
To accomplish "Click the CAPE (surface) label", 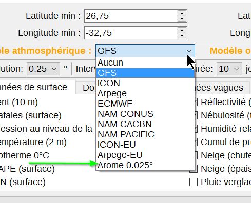I will [27, 169].
